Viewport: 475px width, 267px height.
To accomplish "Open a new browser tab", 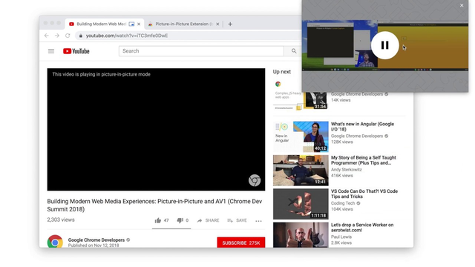I will pos(230,24).
